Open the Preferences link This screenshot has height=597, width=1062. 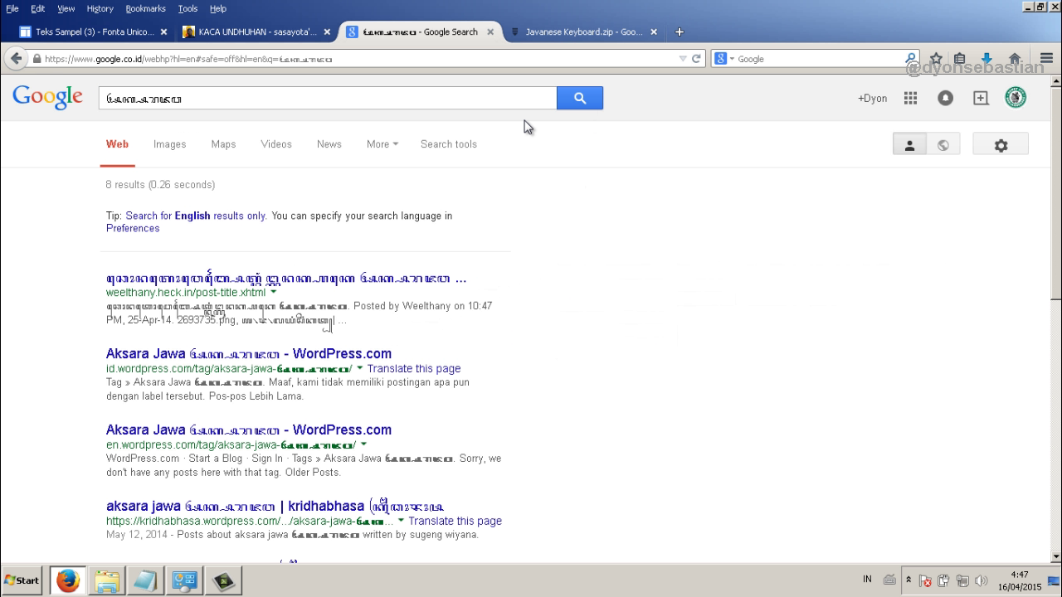[133, 228]
